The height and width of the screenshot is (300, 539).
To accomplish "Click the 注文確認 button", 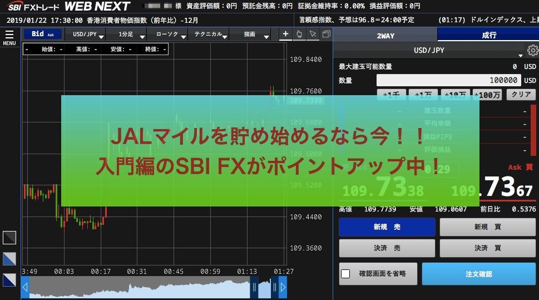I will coord(479,274).
